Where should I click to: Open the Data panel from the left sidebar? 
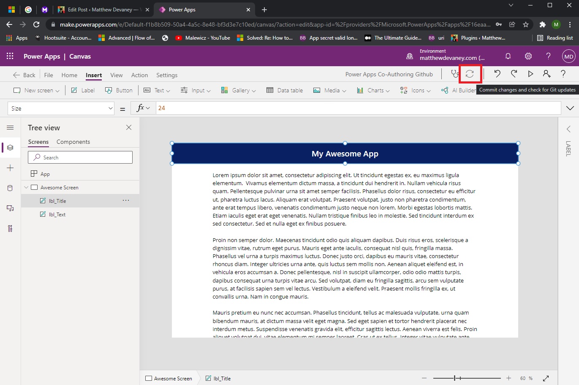(x=10, y=188)
